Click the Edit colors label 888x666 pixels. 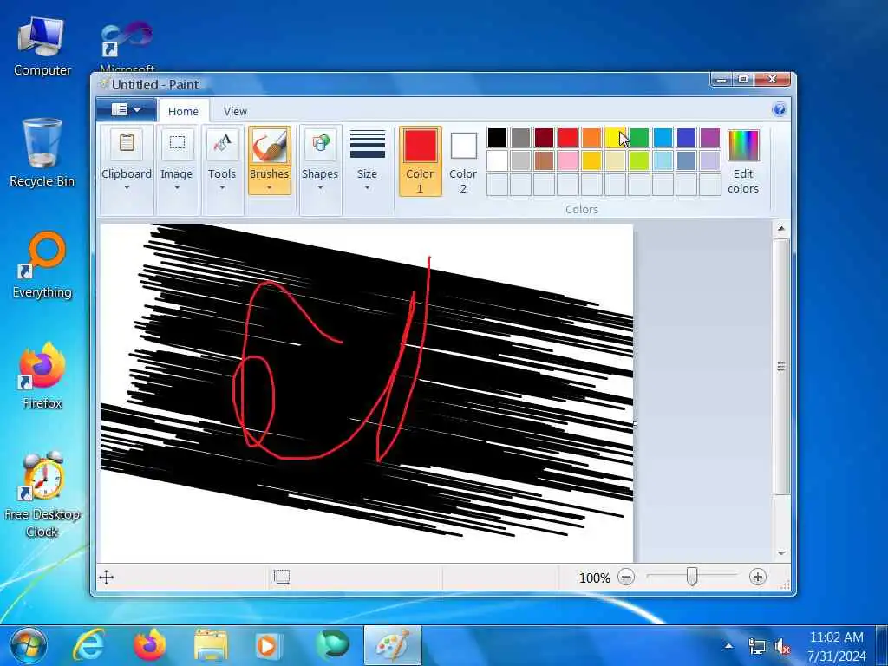pyautogui.click(x=743, y=181)
